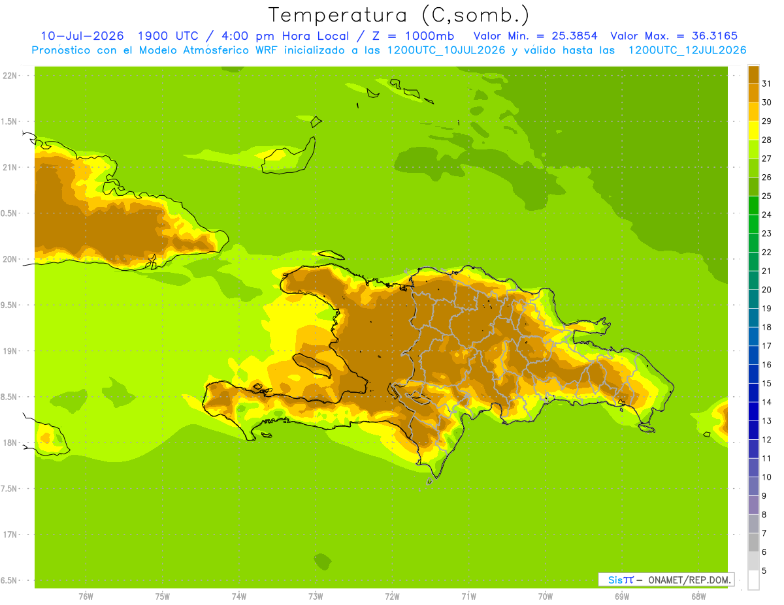
Task: Click yellow legend swatch between 28 and 29
Action: point(753,130)
